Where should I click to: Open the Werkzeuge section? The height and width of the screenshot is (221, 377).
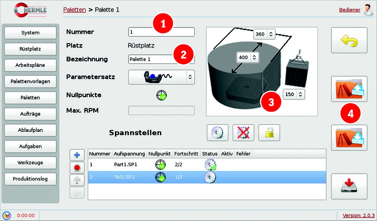[30, 162]
